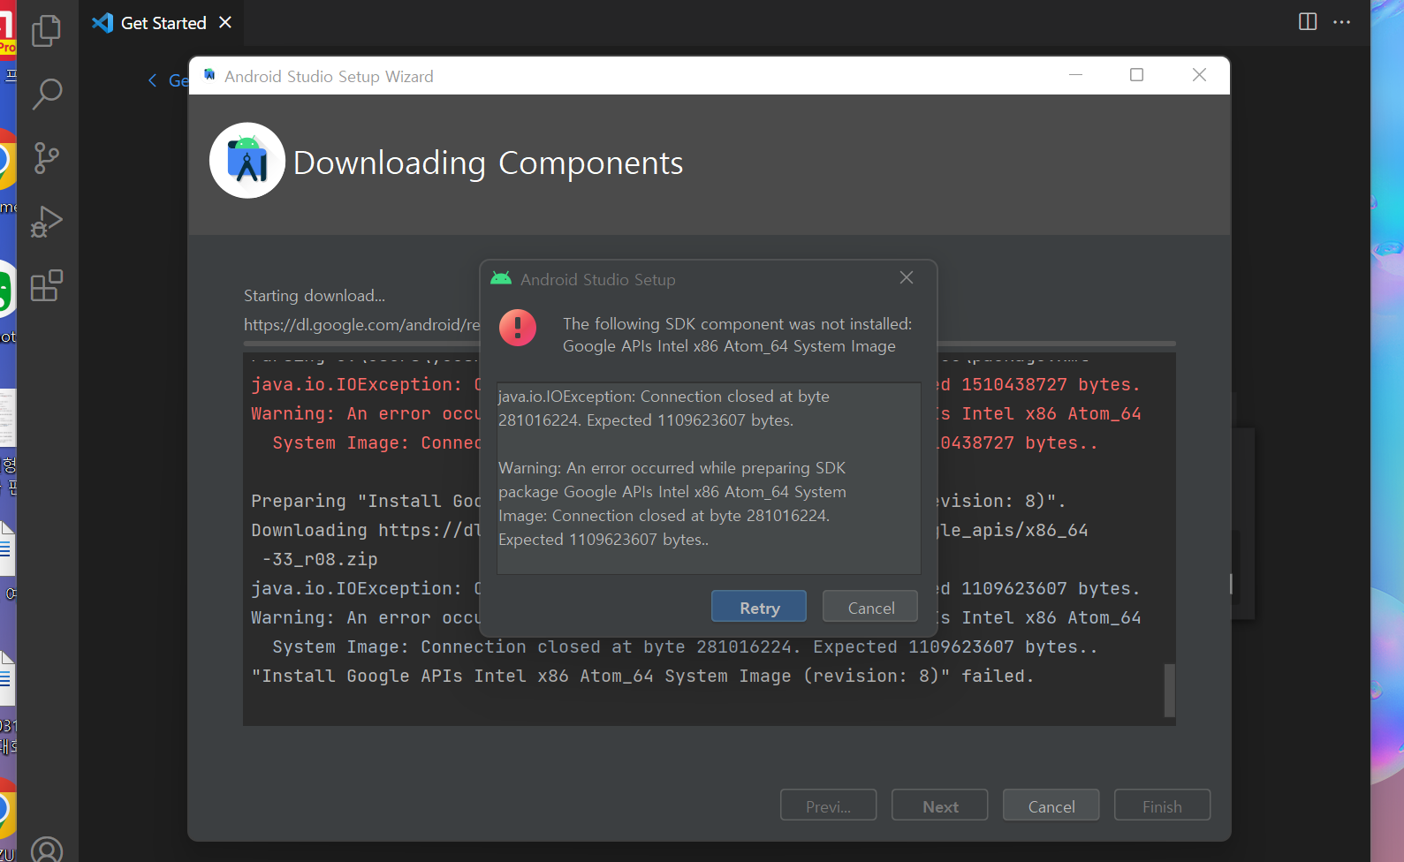Open the VS Code editor More Actions menu

[x=1341, y=22]
